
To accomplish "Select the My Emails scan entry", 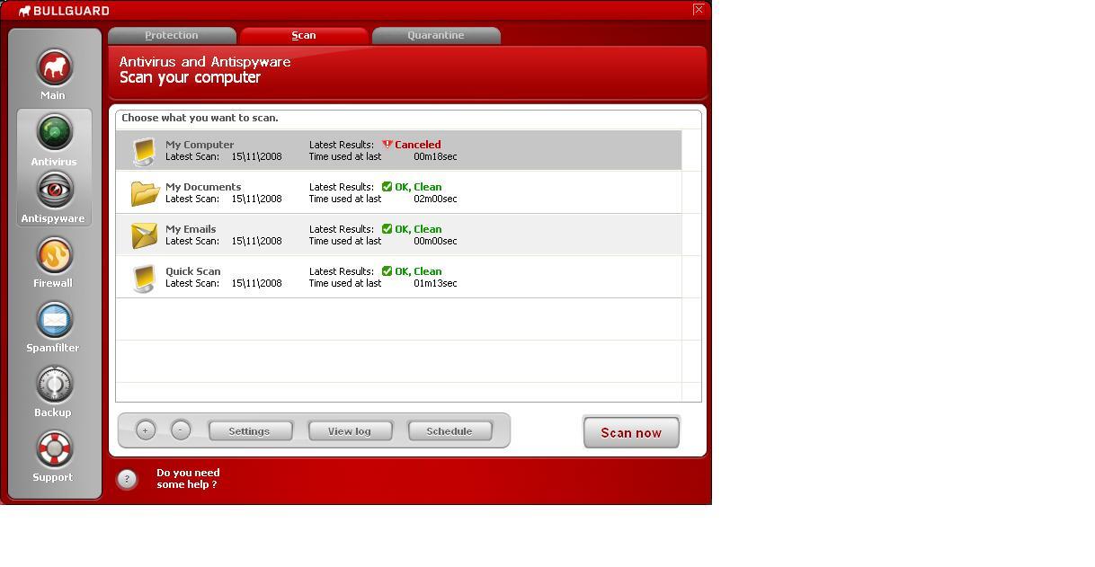I will pyautogui.click(x=360, y=235).
